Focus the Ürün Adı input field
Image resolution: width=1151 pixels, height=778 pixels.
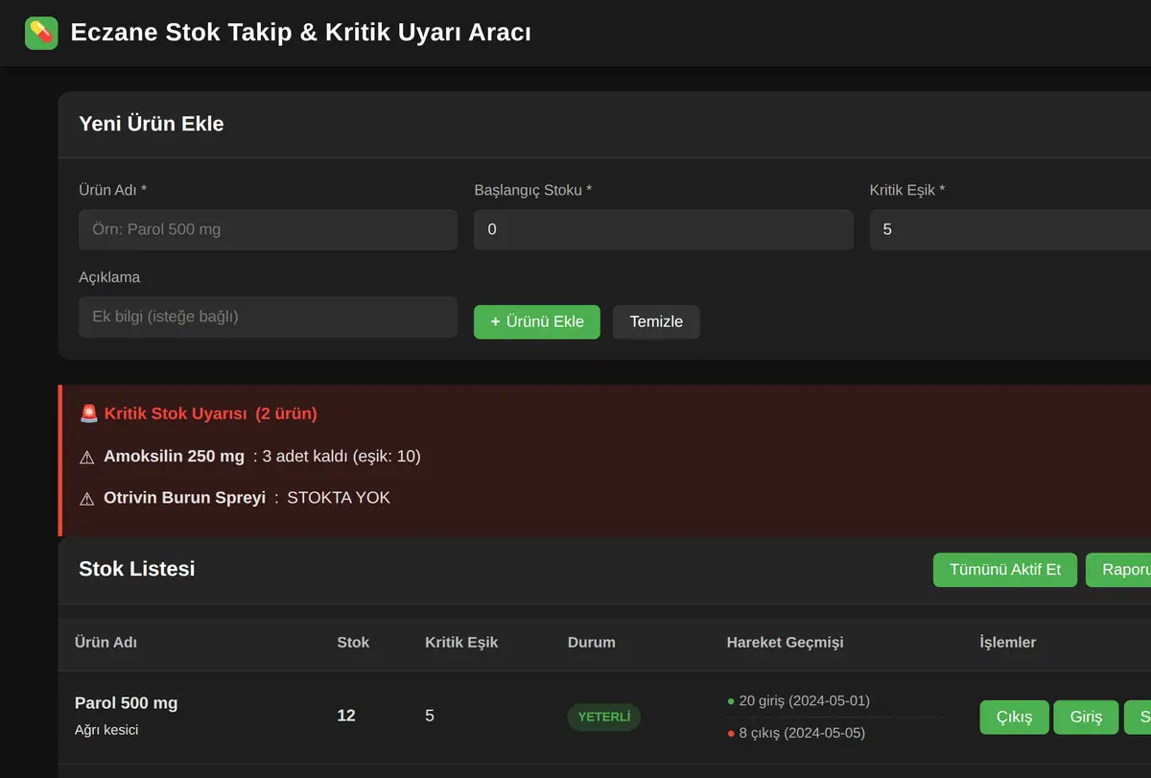(268, 230)
